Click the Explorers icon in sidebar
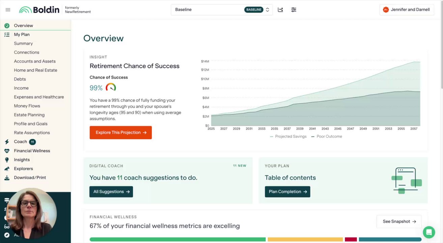Image resolution: width=443 pixels, height=243 pixels. coord(7,169)
